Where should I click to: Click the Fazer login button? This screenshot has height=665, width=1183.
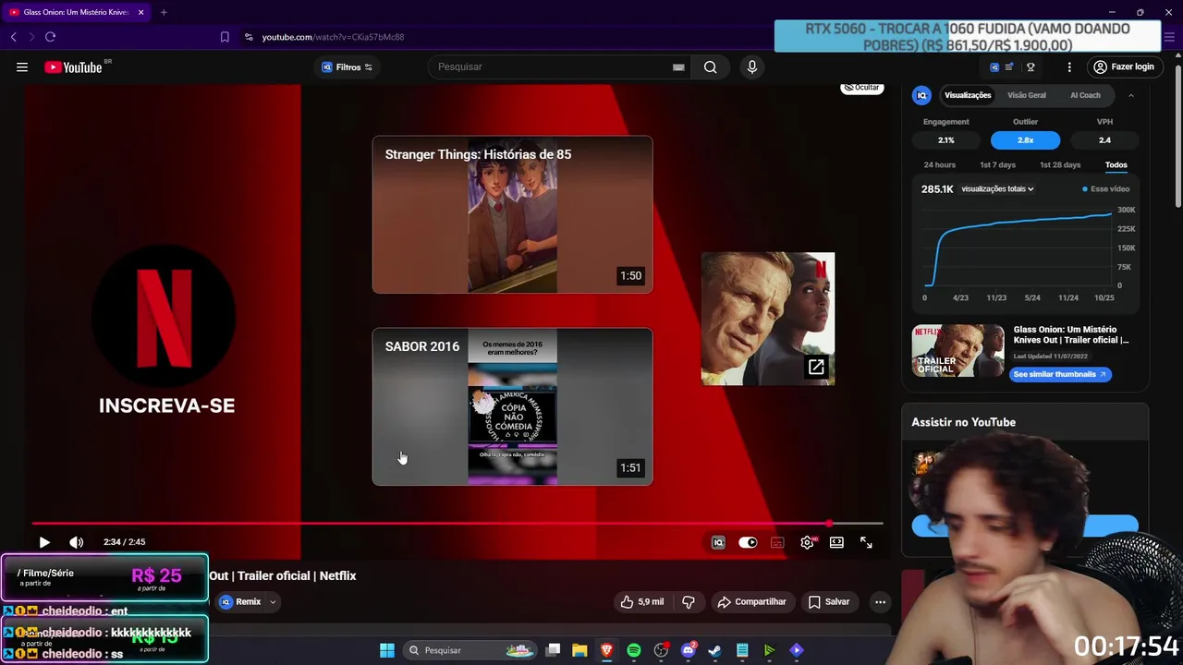coord(1124,66)
